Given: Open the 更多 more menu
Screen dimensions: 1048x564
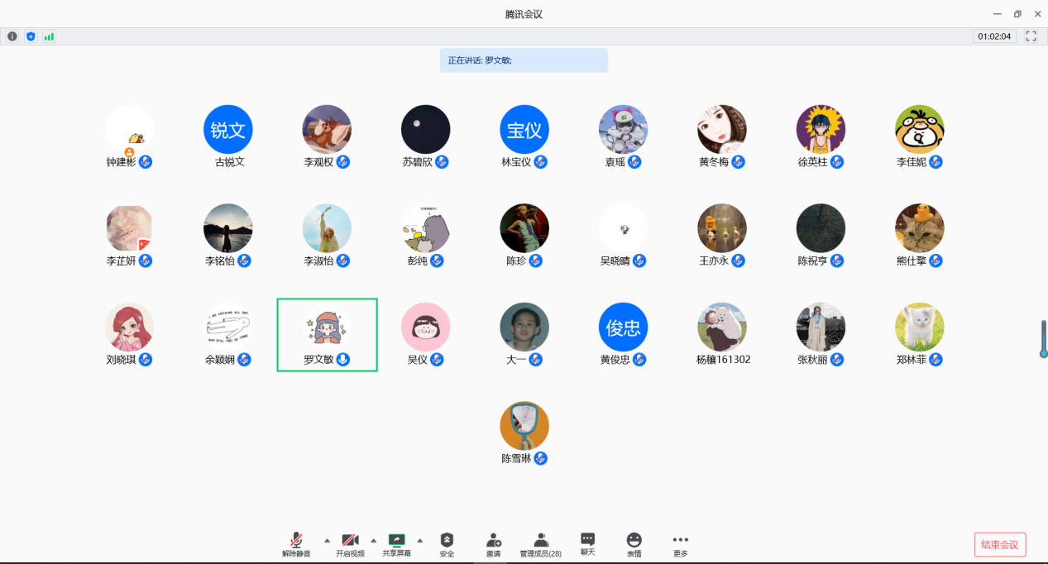Looking at the screenshot, I should [x=680, y=544].
